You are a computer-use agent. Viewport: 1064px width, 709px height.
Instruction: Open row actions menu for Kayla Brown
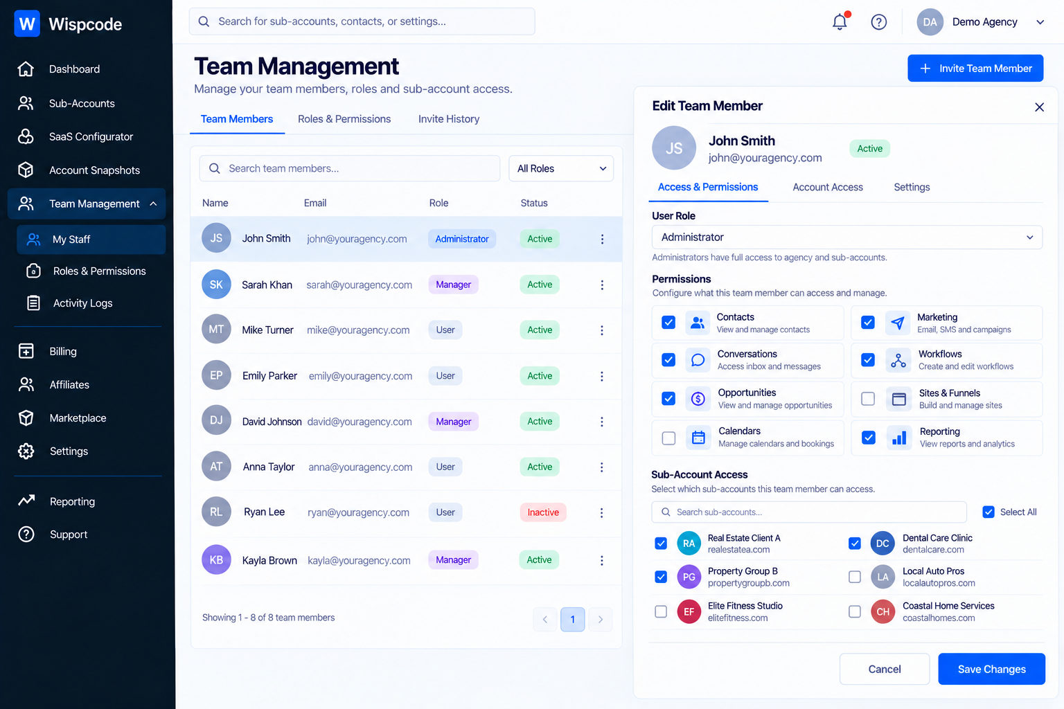click(601, 561)
